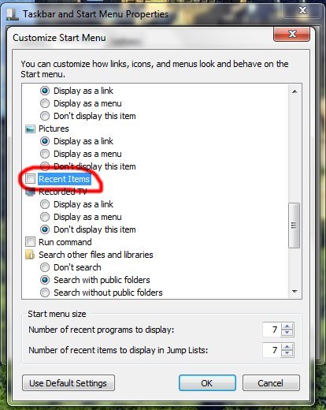326x410 pixels.
Task: Select Display as a link under Recorded TV
Action: pyautogui.click(x=45, y=204)
